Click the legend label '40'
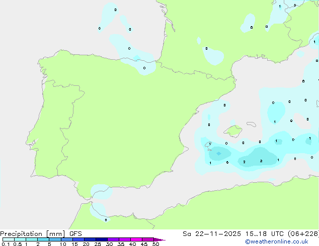 pos(132,244)
